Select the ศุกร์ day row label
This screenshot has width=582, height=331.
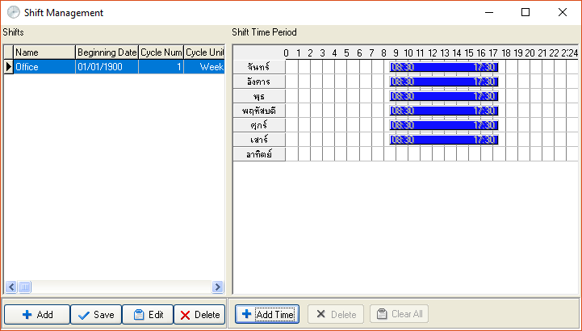tap(259, 125)
